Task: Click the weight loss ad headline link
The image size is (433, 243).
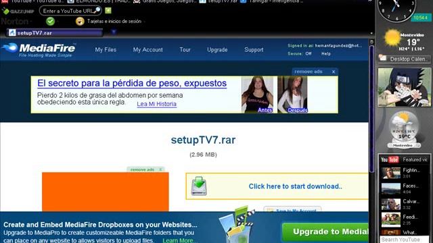Action: [x=132, y=83]
